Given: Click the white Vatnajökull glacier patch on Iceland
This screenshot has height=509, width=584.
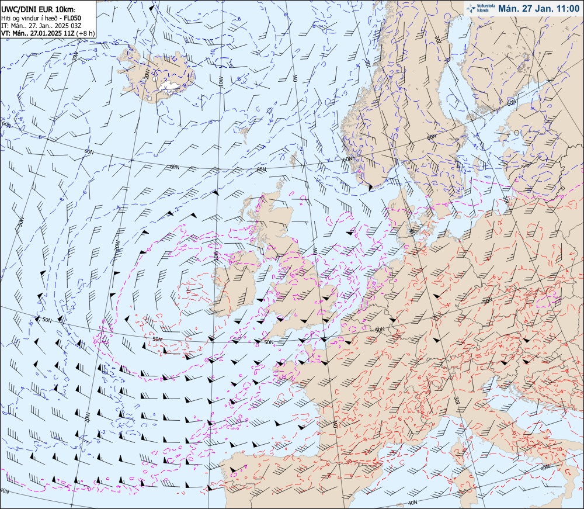Looking at the screenshot, I should pos(169,86).
